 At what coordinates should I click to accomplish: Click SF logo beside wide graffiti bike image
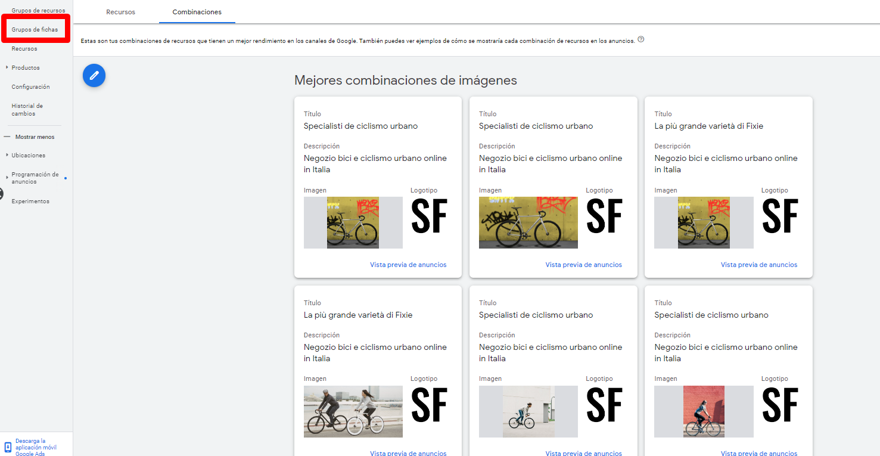(x=604, y=216)
